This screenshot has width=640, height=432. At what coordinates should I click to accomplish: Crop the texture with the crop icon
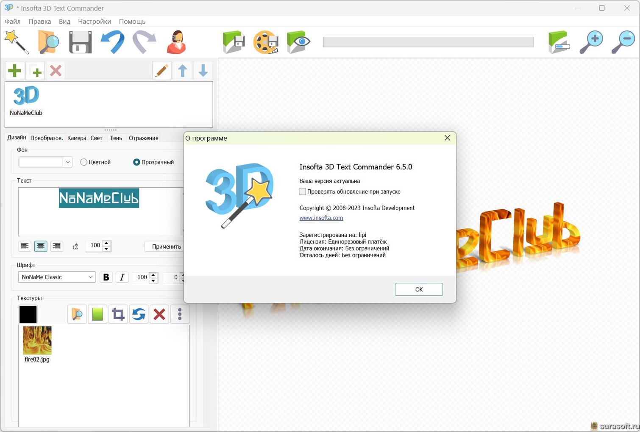[x=118, y=314]
